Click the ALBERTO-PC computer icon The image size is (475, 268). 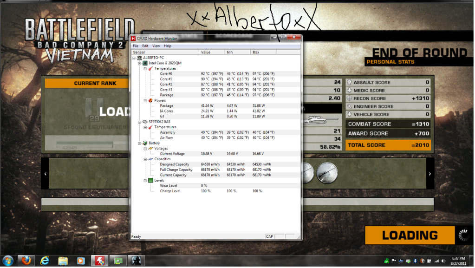[139, 58]
